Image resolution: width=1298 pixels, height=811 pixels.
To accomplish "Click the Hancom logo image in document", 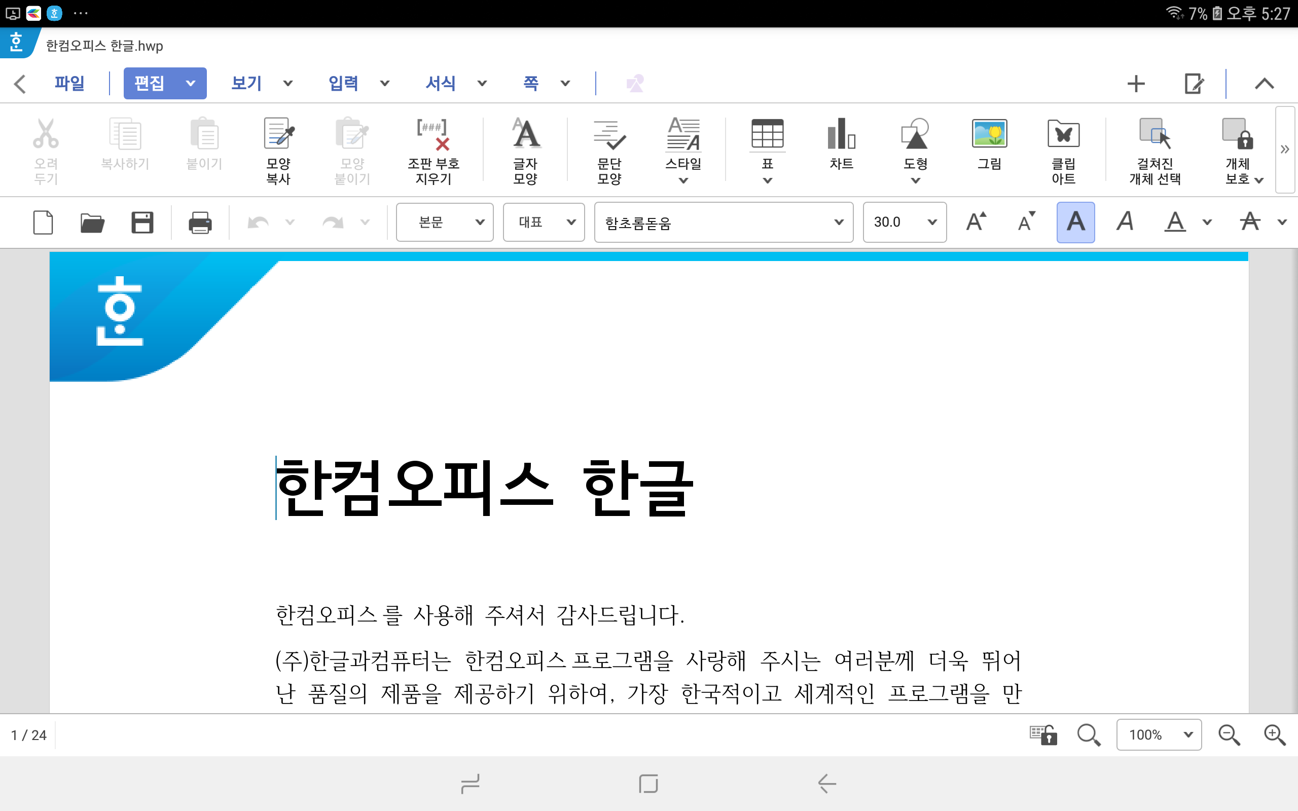I will (120, 311).
